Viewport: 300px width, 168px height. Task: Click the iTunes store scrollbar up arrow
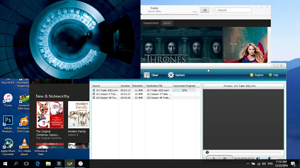269,29
